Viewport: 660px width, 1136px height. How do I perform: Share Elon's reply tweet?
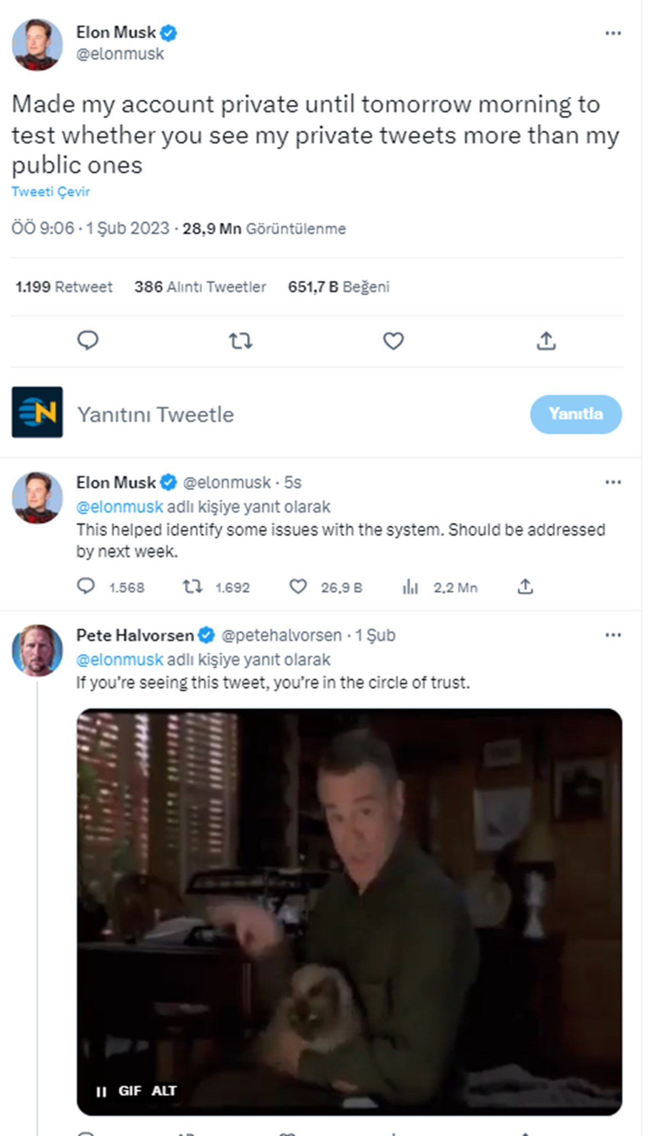click(525, 587)
